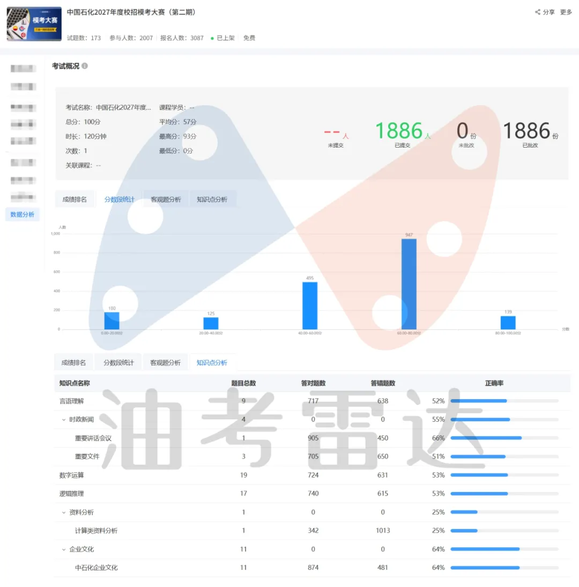Switch to lower 分数段统计 tab
The height and width of the screenshot is (587, 579).
pyautogui.click(x=118, y=362)
